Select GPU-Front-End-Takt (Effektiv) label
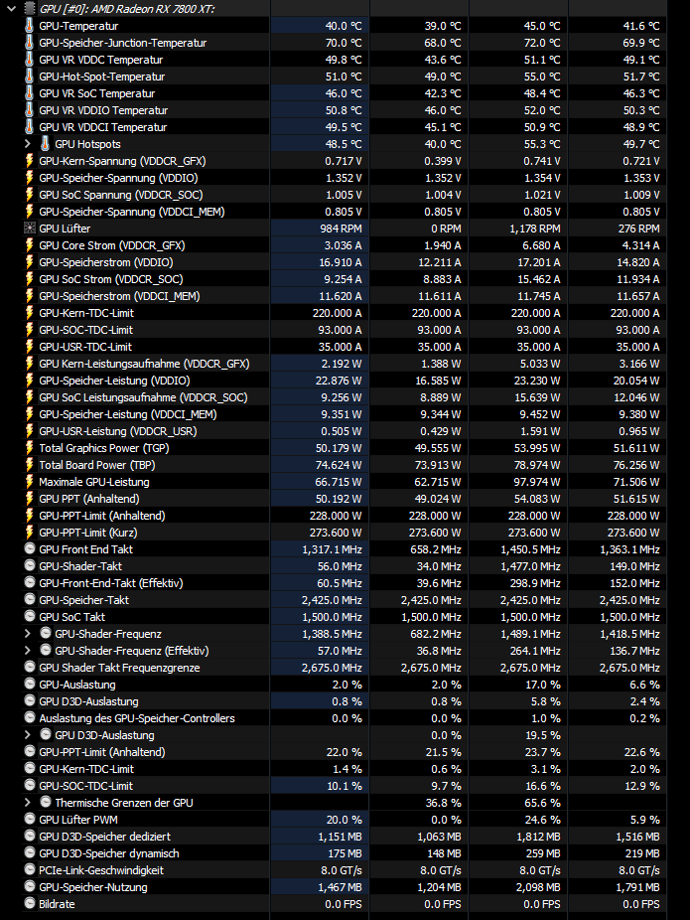 pyautogui.click(x=111, y=583)
